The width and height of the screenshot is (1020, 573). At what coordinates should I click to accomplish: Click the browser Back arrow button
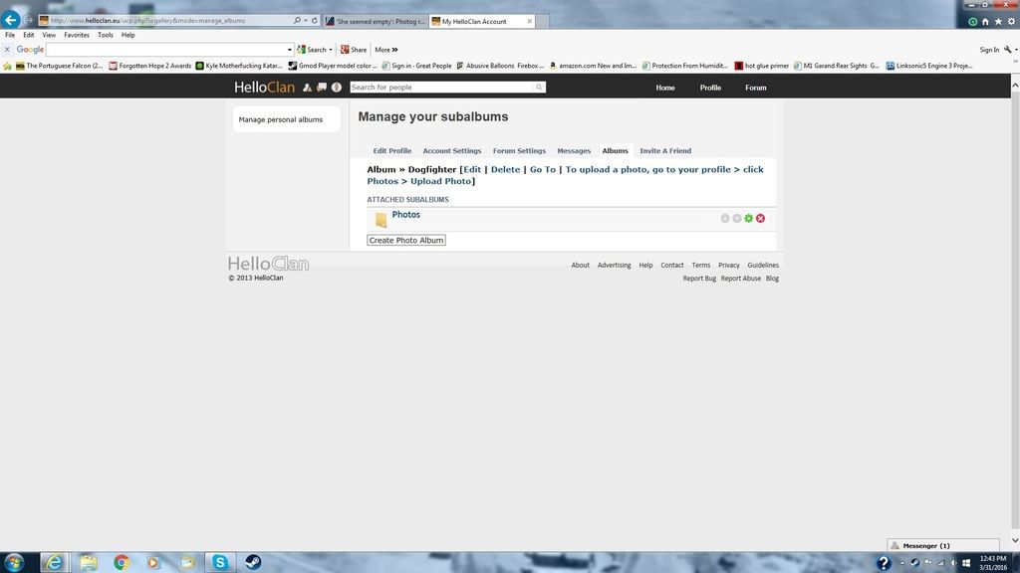click(10, 20)
